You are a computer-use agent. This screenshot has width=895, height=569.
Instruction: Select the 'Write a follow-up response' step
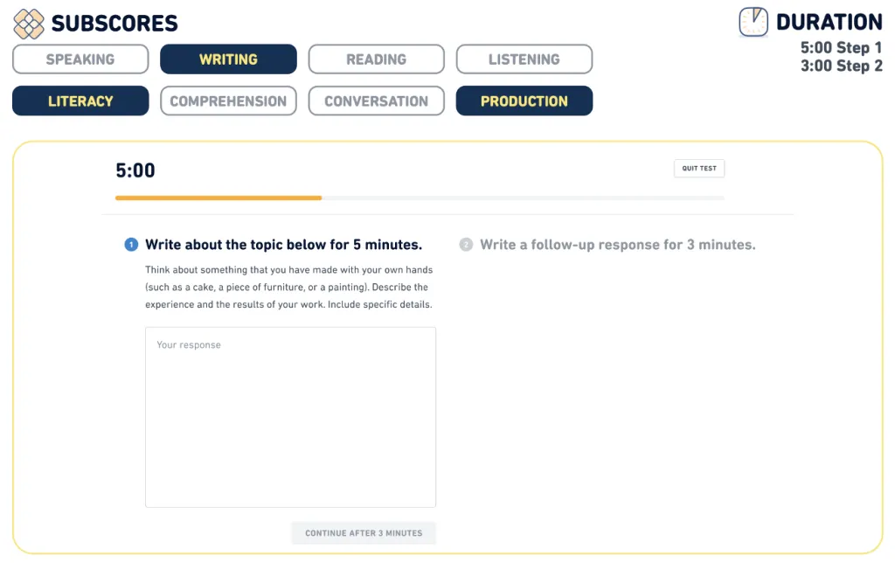(x=617, y=245)
